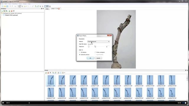This screenshot has height=106, width=189.
Task: Open the magic wand tool dropdown arrow
Action: pyautogui.click(x=26, y=6)
